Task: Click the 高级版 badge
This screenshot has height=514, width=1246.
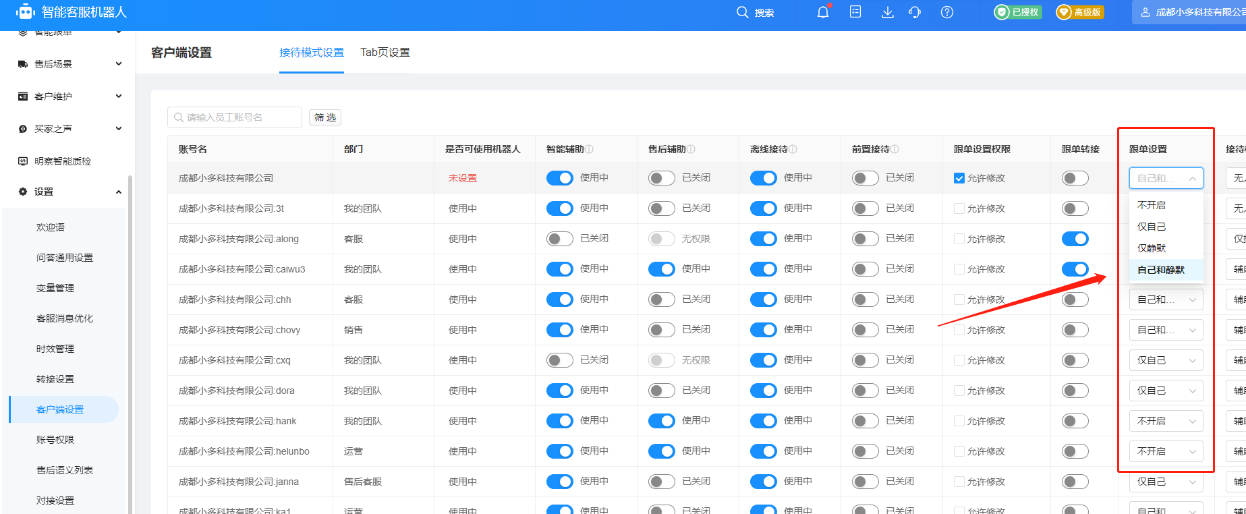Action: click(1080, 12)
